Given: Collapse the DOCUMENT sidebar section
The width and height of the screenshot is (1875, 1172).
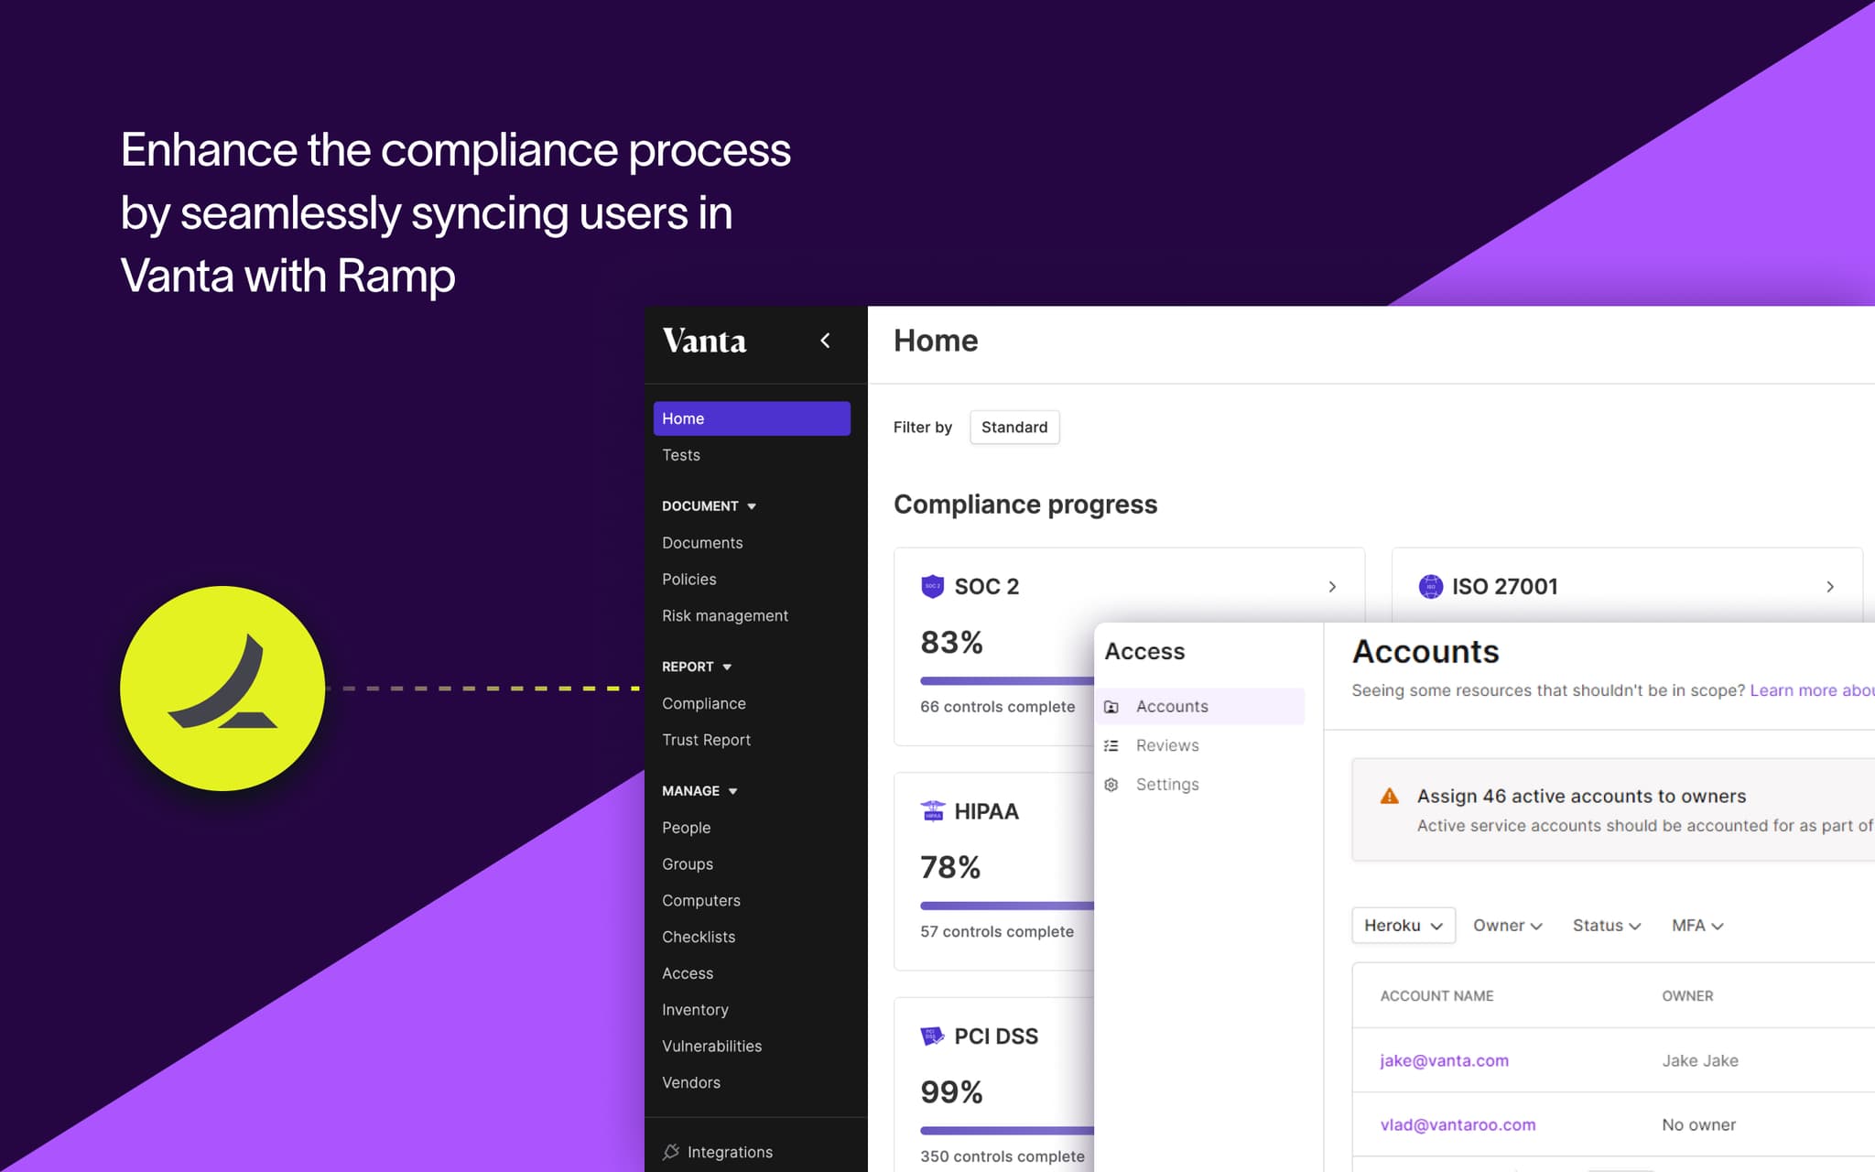Looking at the screenshot, I should tap(752, 506).
